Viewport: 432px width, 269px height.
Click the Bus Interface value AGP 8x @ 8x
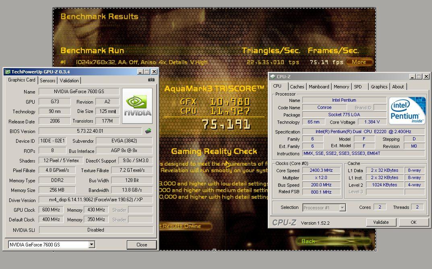tap(124, 150)
